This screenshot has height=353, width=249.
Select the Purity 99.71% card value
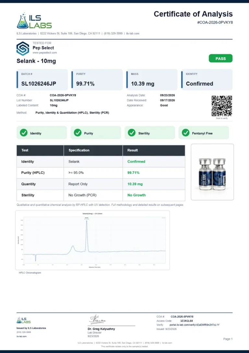(85, 84)
